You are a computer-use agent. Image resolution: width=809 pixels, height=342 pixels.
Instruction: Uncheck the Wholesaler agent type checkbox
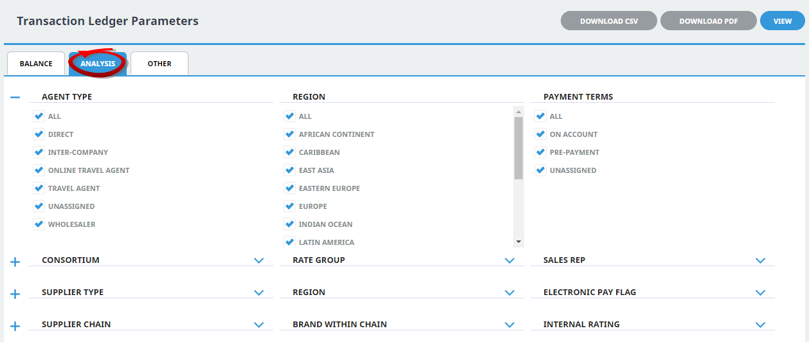click(x=39, y=224)
